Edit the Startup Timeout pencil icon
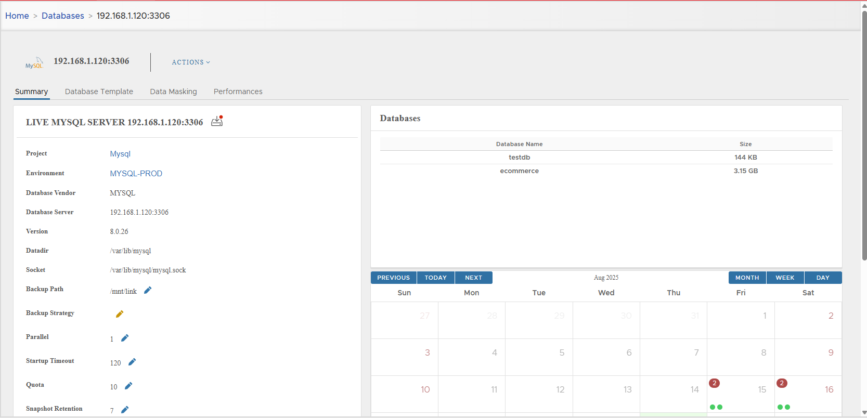 132,362
